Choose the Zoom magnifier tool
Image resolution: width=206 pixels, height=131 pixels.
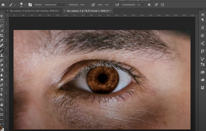click(x=2, y=109)
